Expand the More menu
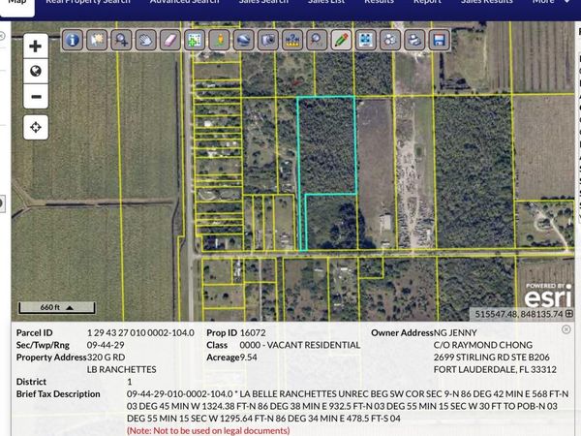The image size is (581, 436). [x=551, y=2]
